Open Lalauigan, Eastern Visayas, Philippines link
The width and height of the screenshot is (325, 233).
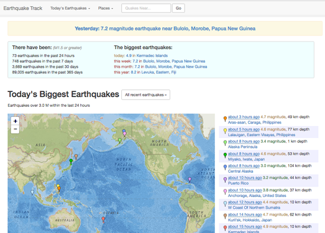(262, 135)
